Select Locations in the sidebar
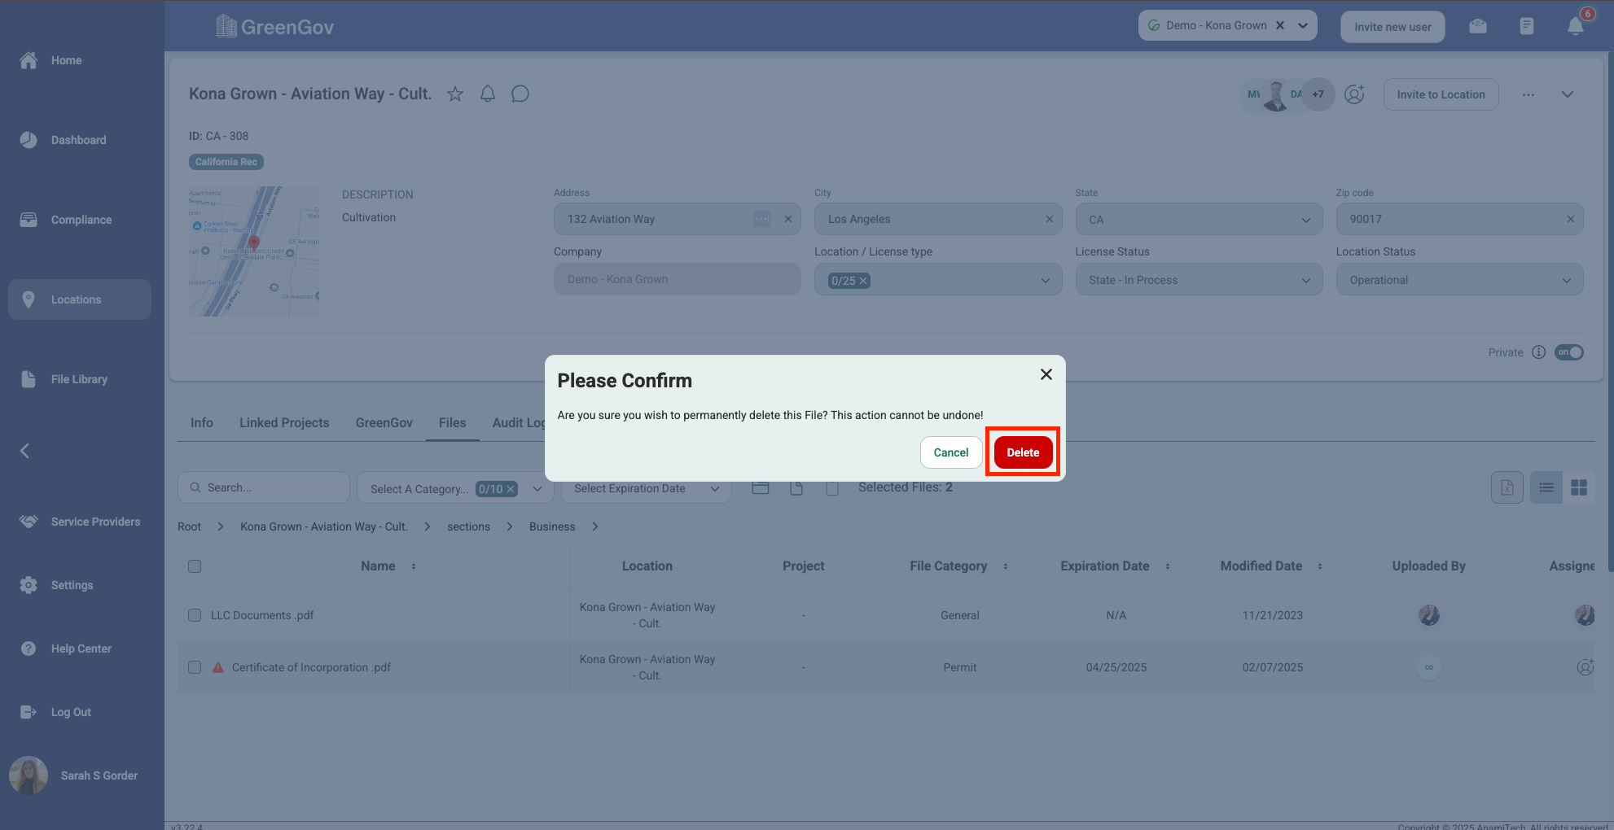The height and width of the screenshot is (830, 1614). coord(80,299)
